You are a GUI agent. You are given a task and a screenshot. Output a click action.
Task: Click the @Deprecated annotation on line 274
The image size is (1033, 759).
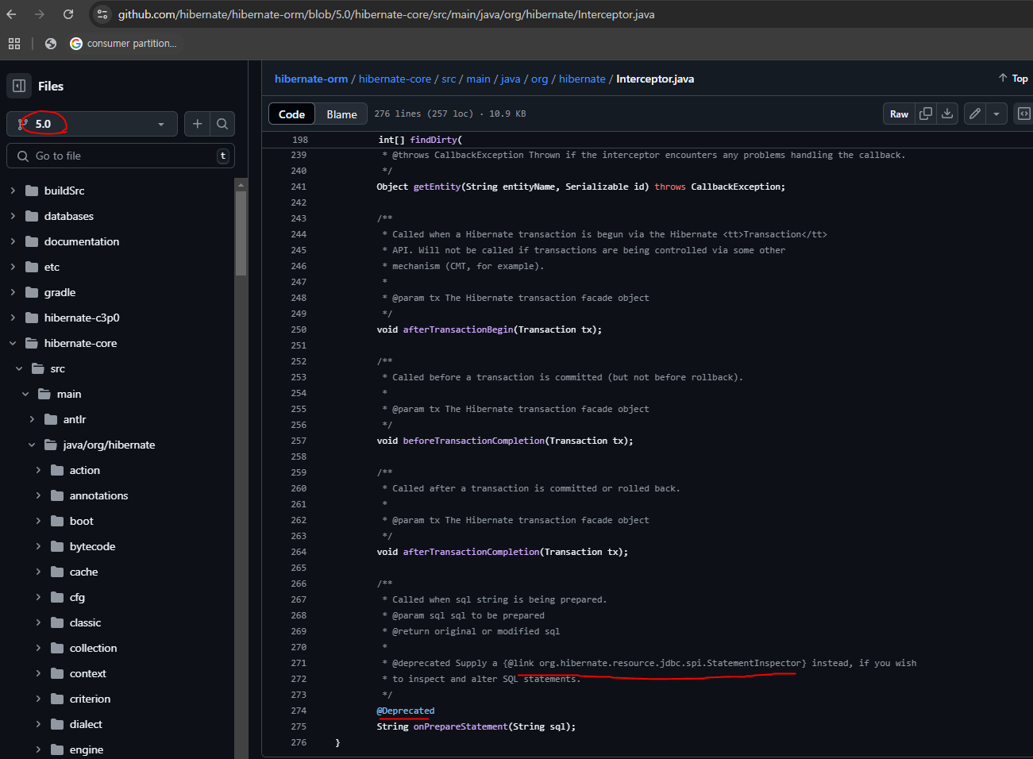[x=406, y=711]
